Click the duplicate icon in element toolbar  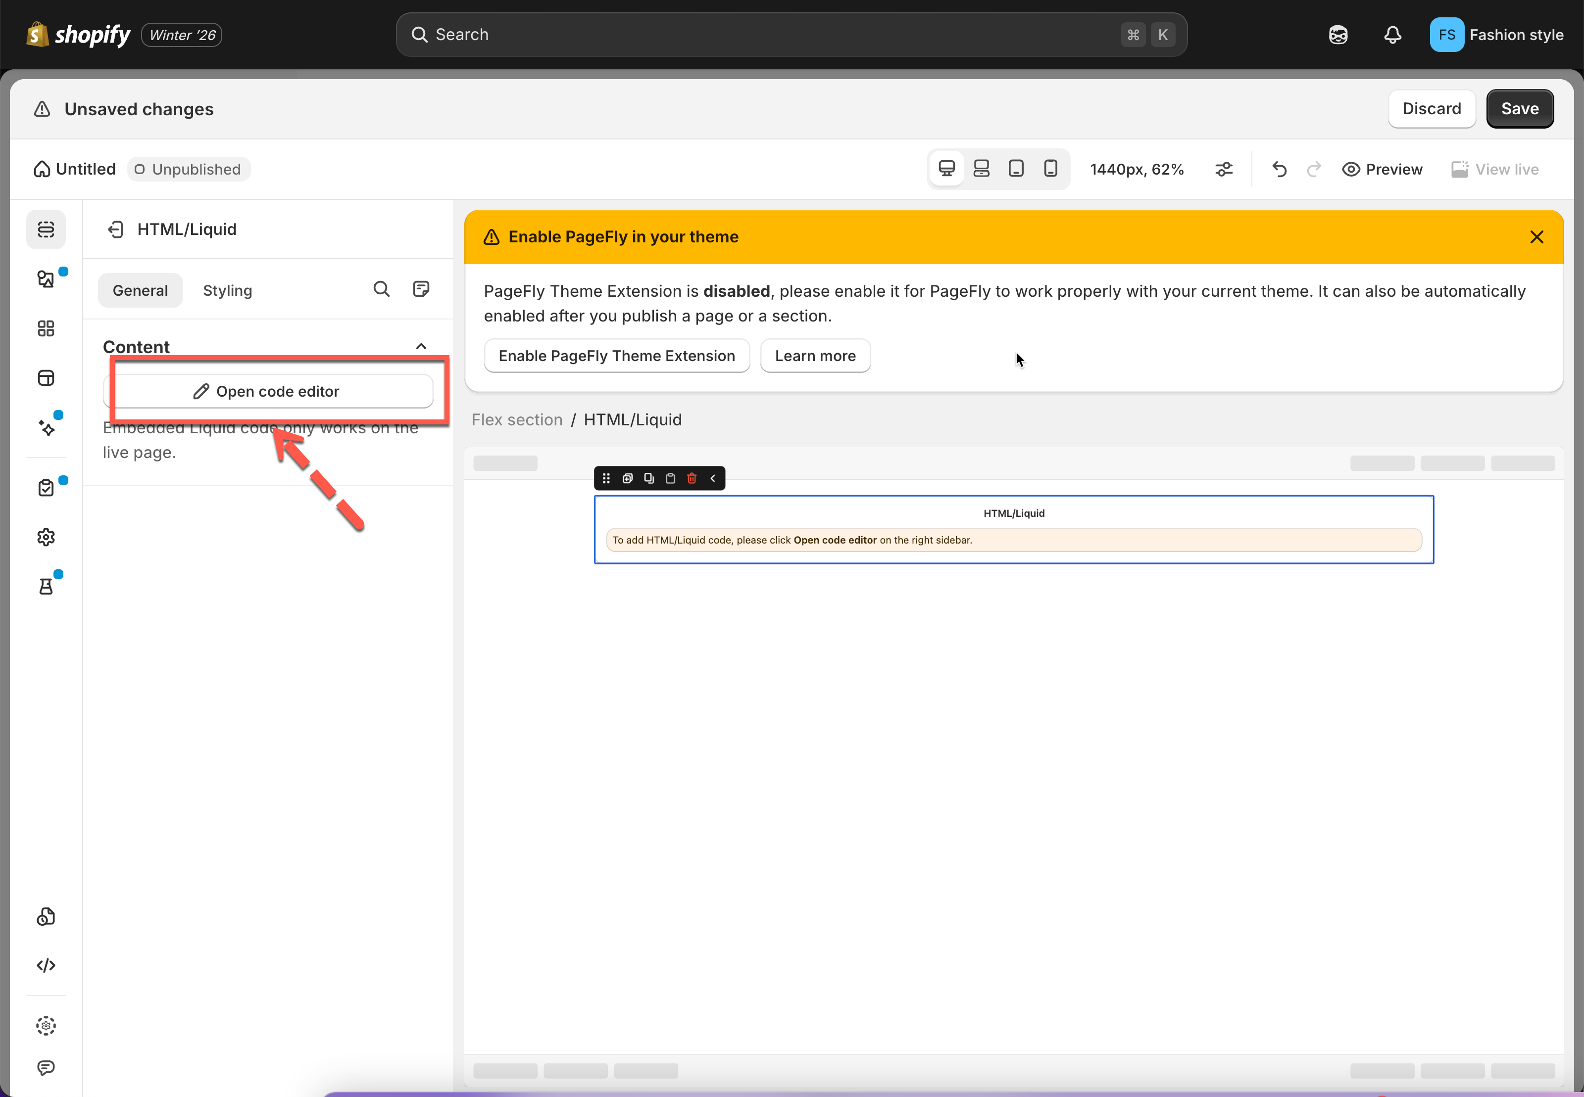648,478
